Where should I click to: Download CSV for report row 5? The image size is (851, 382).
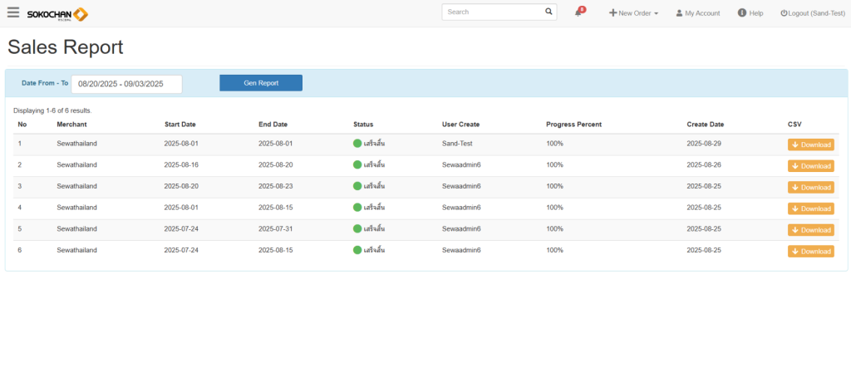pos(810,230)
